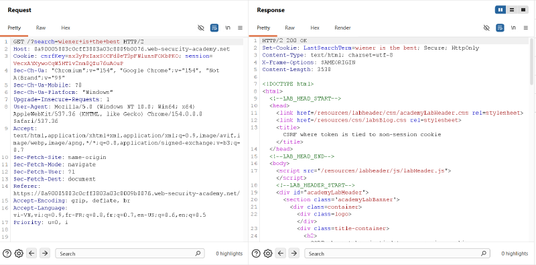Click the Host header line
This screenshot has width=536, height=265.
point(122,49)
